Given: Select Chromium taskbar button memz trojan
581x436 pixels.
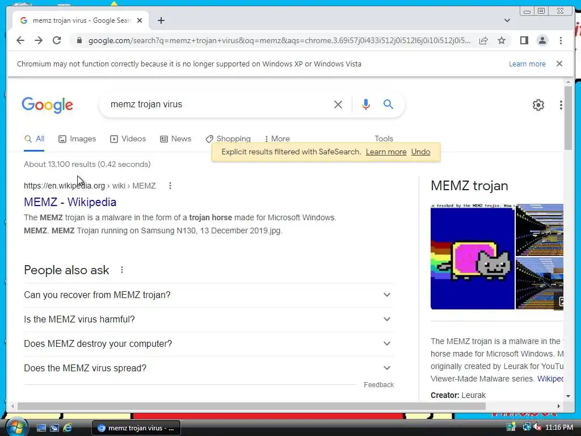Looking at the screenshot, I should 136,428.
